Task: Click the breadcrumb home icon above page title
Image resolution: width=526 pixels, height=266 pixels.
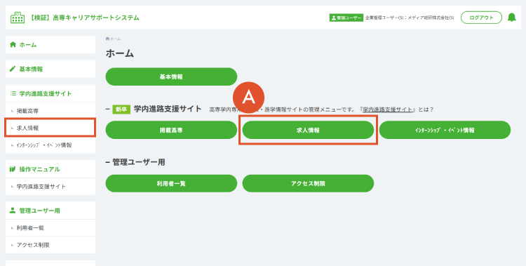Action: [107, 39]
